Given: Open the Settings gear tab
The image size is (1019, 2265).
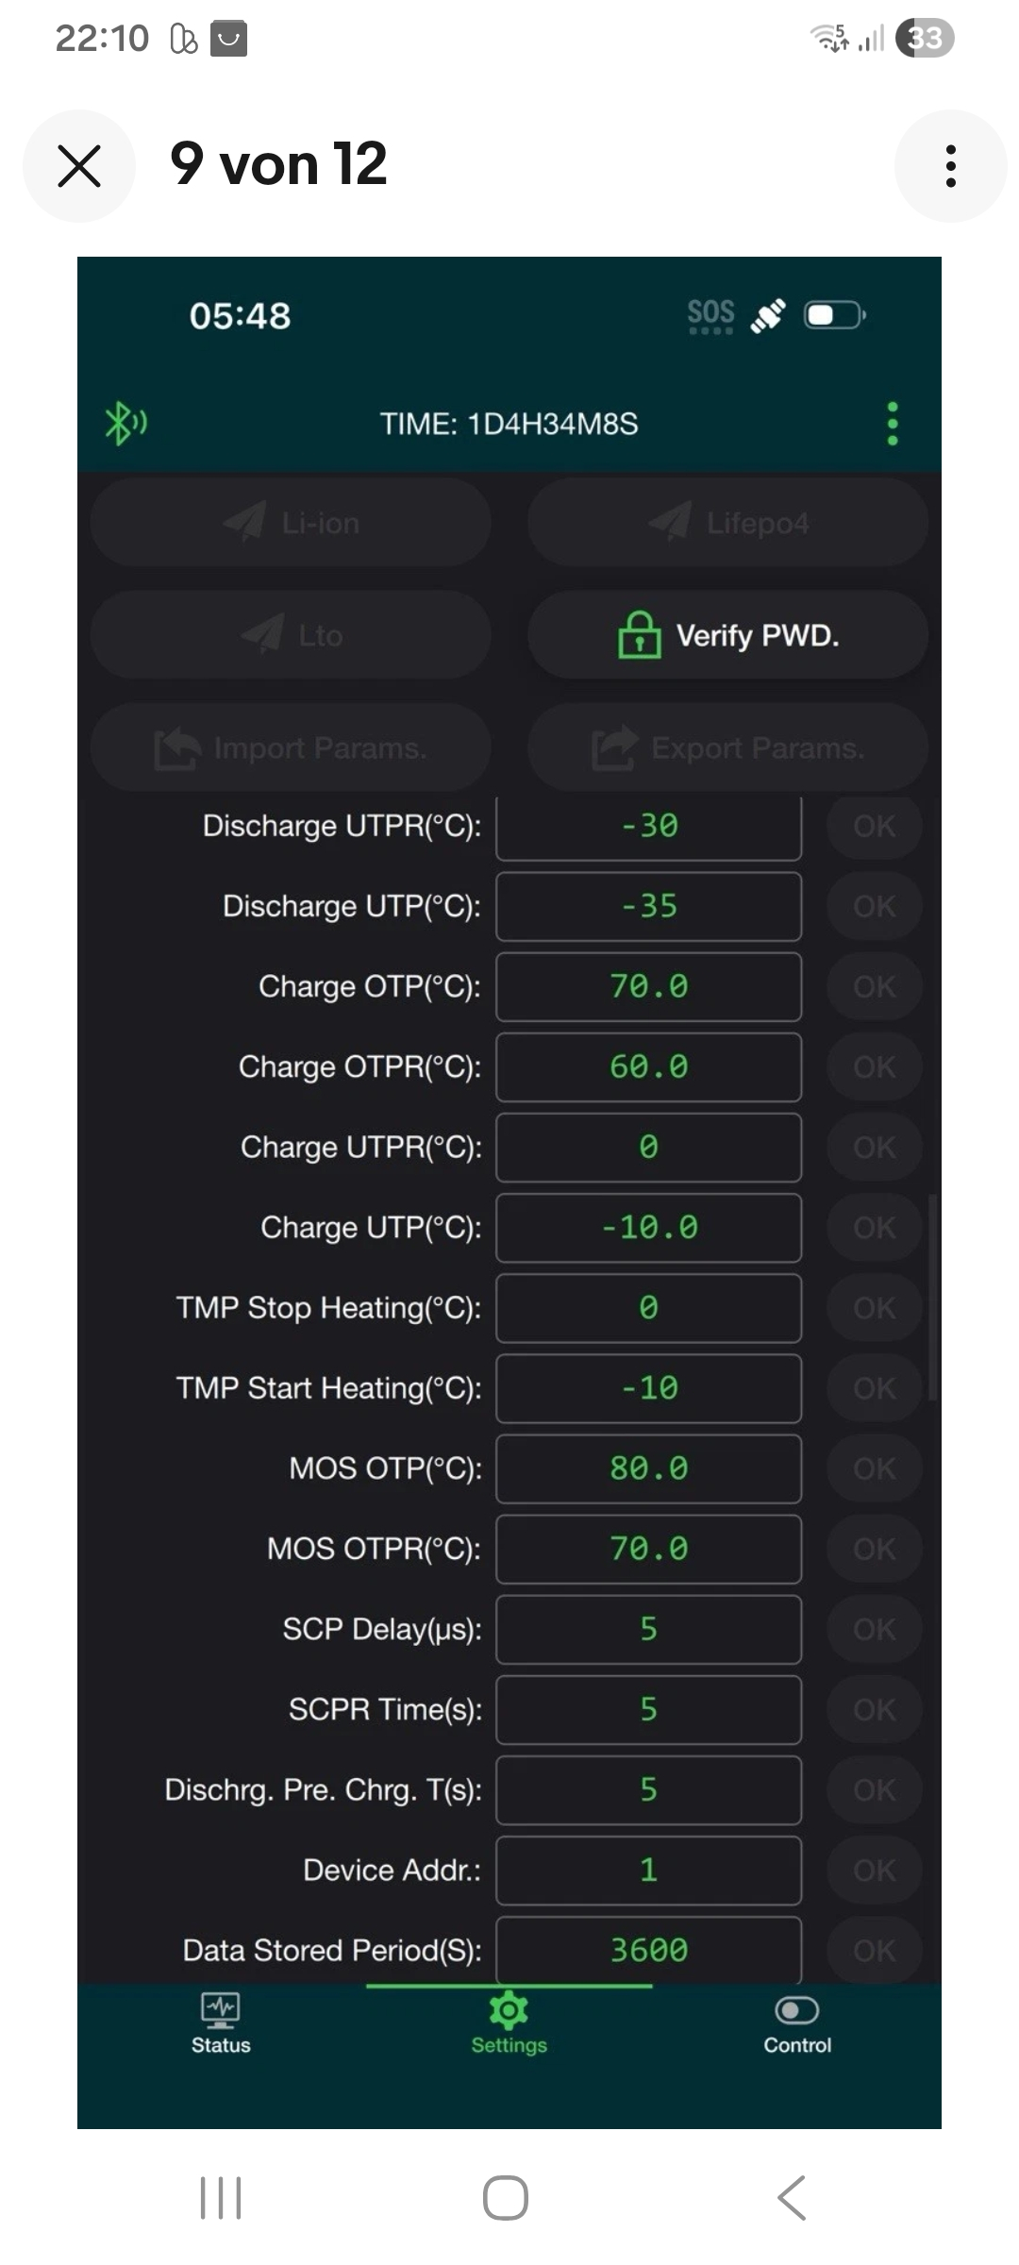Looking at the screenshot, I should 509,2024.
